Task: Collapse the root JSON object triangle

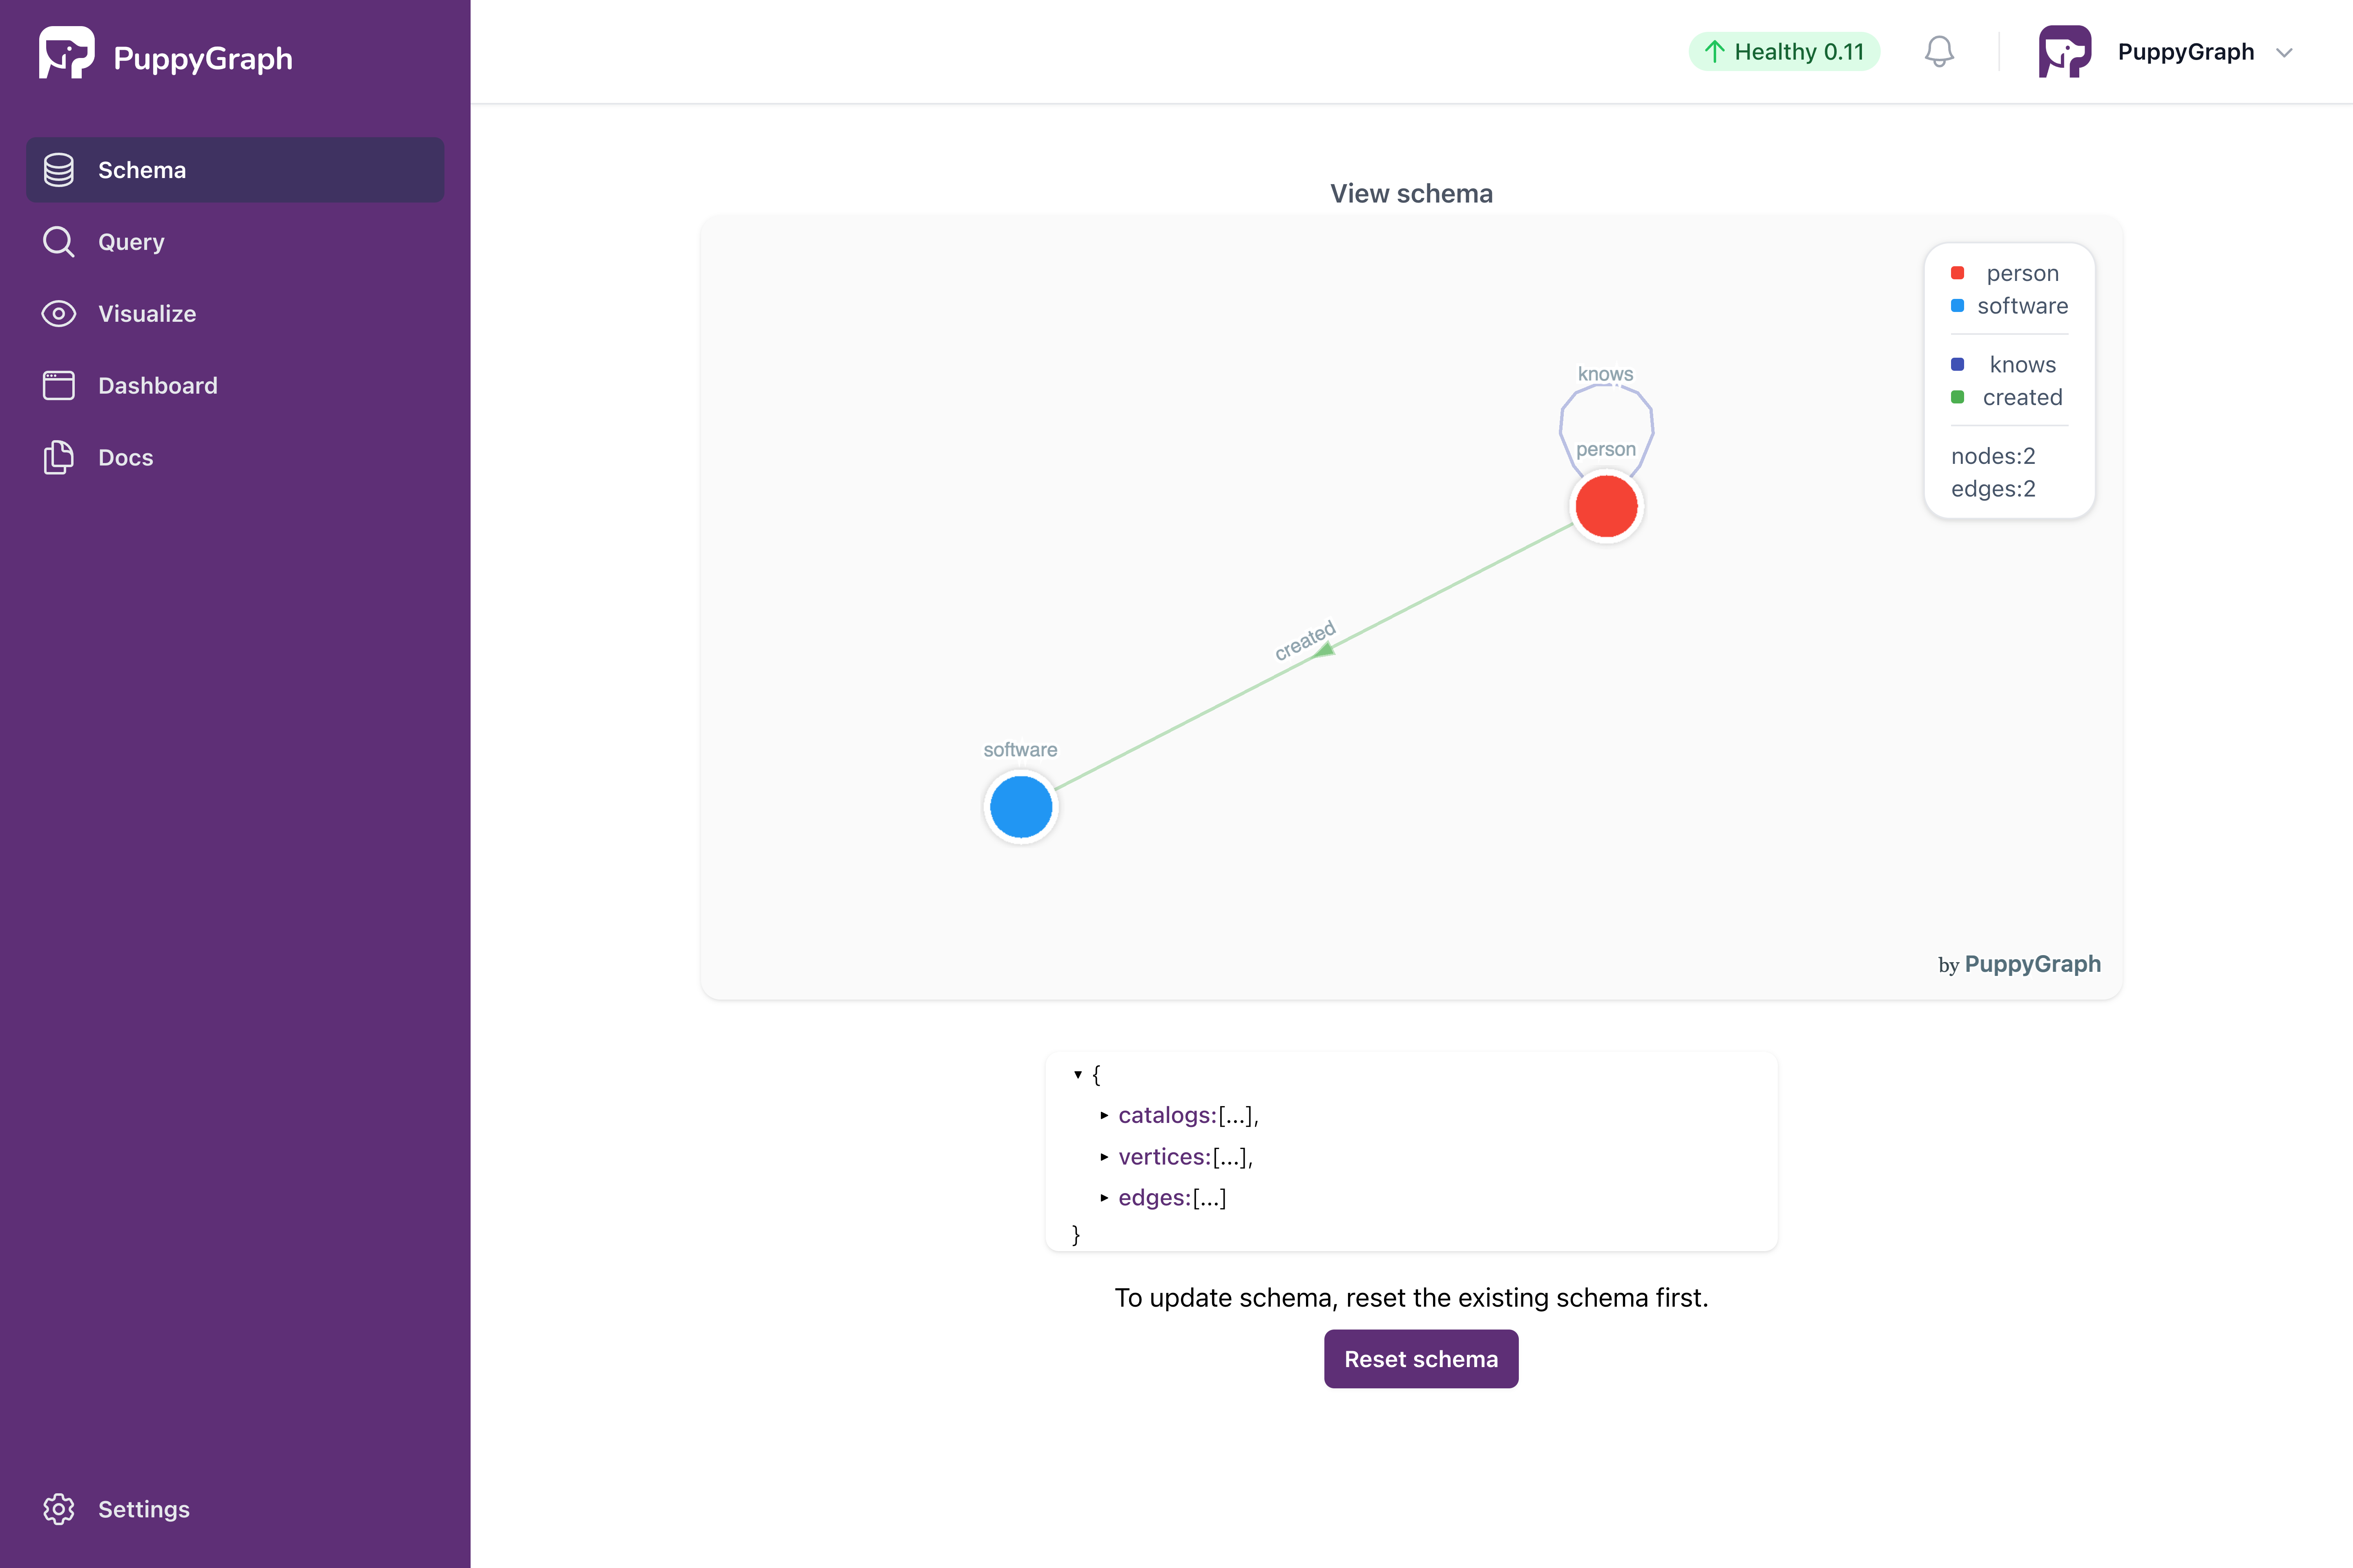Action: tap(1078, 1075)
